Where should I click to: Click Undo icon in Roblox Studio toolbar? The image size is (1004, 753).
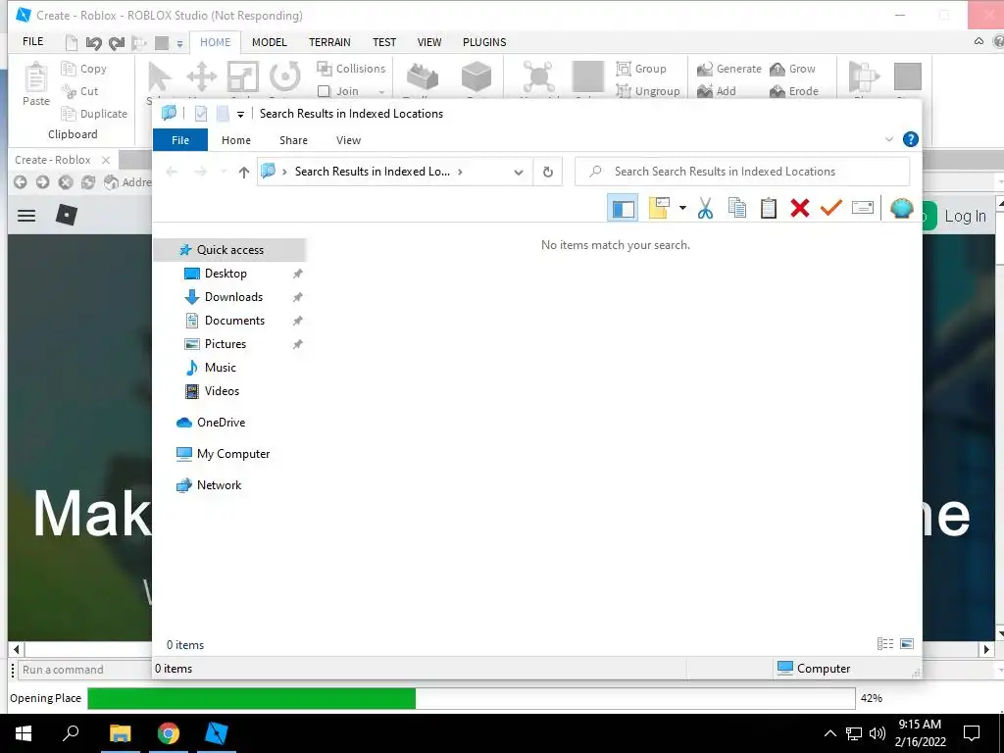point(93,43)
